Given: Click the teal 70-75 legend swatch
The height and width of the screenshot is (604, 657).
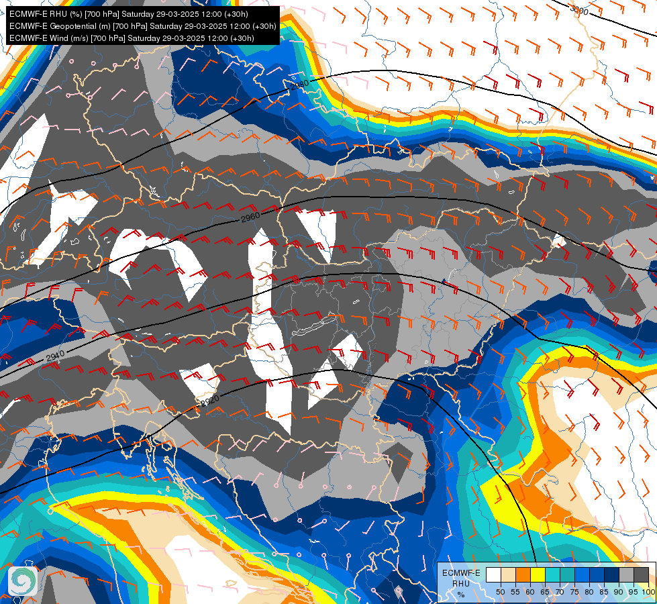Looking at the screenshot, I should pyautogui.click(x=568, y=574).
